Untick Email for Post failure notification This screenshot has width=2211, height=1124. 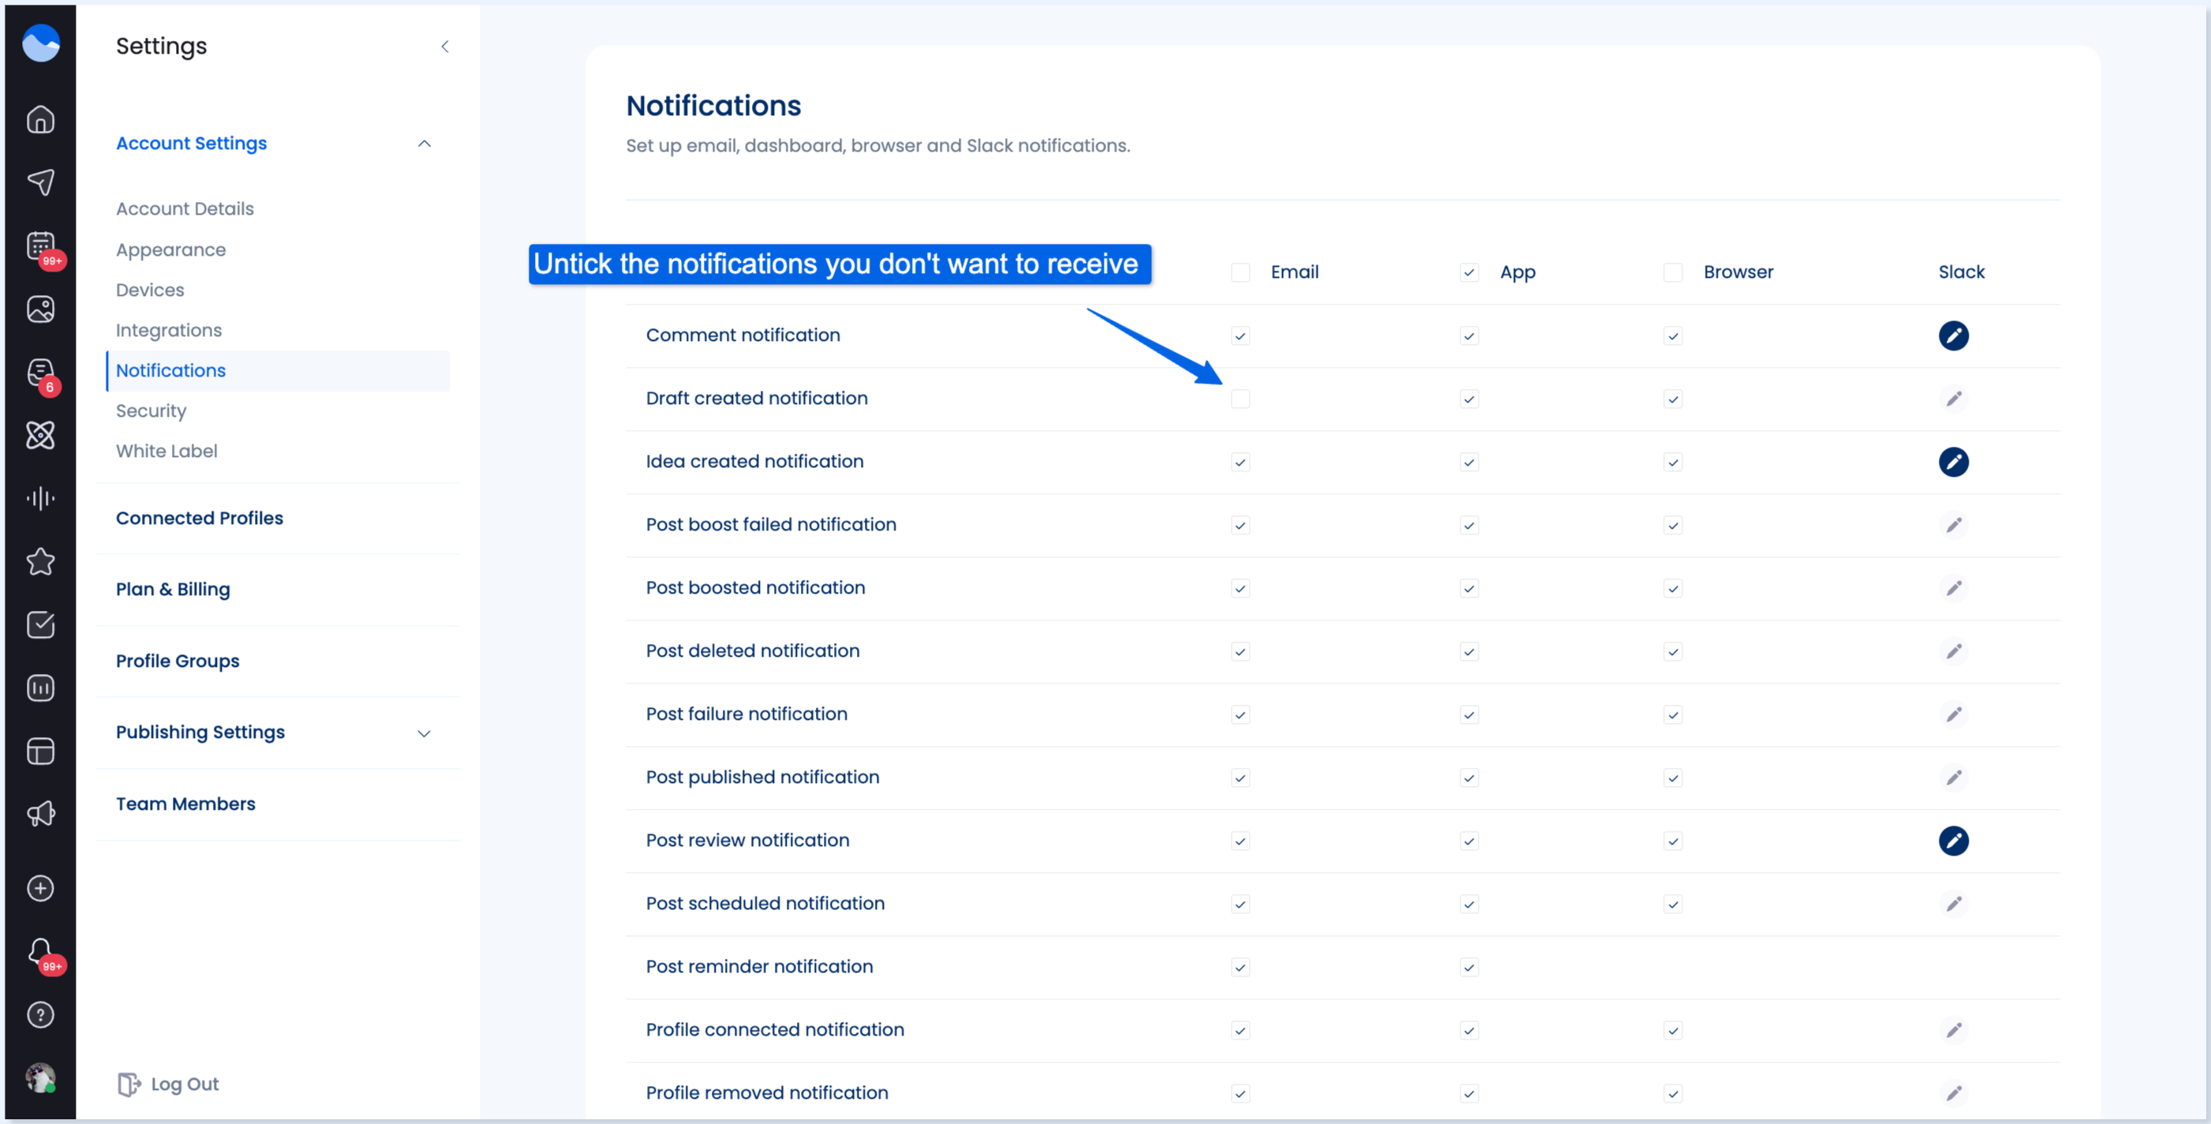(1240, 714)
